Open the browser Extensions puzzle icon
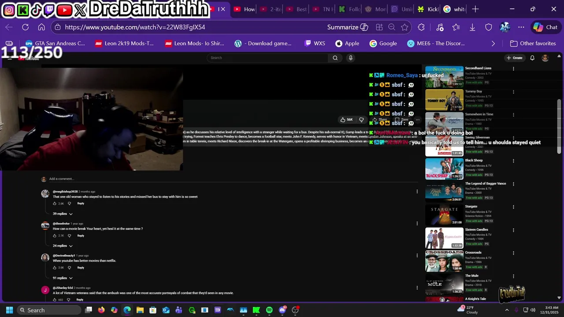This screenshot has height=317, width=564. point(421,27)
